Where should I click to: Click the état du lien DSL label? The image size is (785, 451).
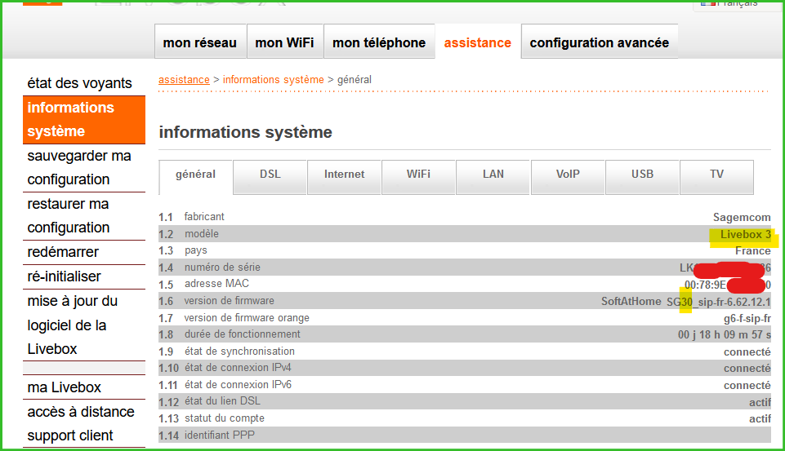(x=222, y=401)
